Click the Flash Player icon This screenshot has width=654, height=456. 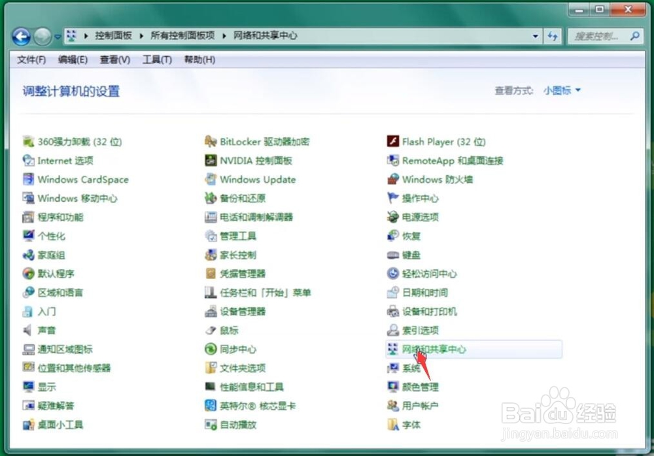coord(393,141)
